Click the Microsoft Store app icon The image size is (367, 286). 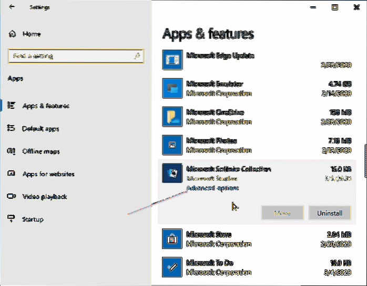172,239
